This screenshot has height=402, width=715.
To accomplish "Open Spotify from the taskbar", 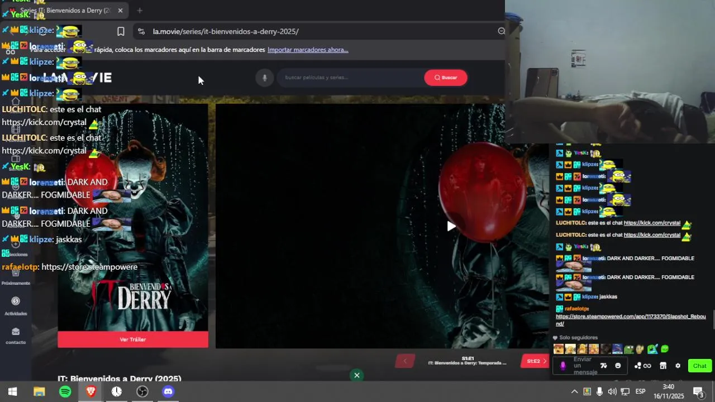I will 65,391.
